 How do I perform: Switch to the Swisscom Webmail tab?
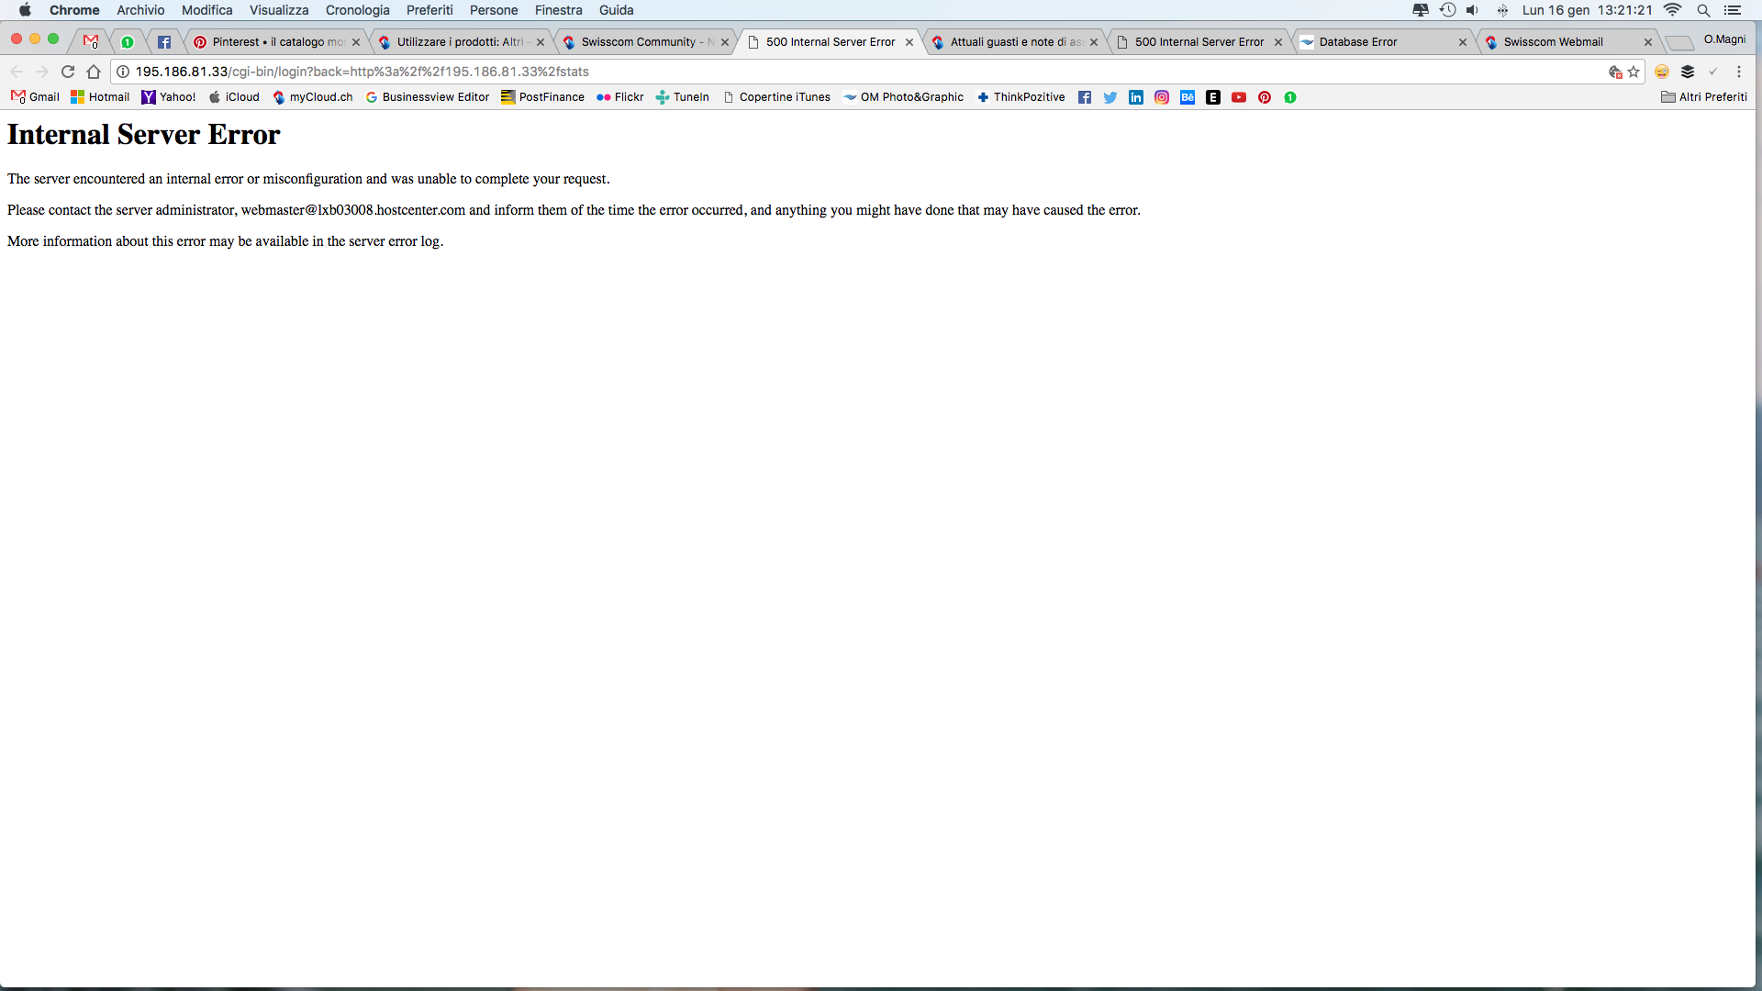click(1553, 42)
